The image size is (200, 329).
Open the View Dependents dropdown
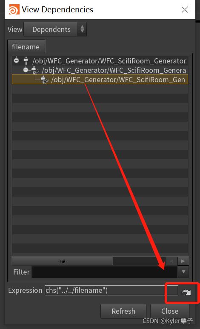point(55,29)
